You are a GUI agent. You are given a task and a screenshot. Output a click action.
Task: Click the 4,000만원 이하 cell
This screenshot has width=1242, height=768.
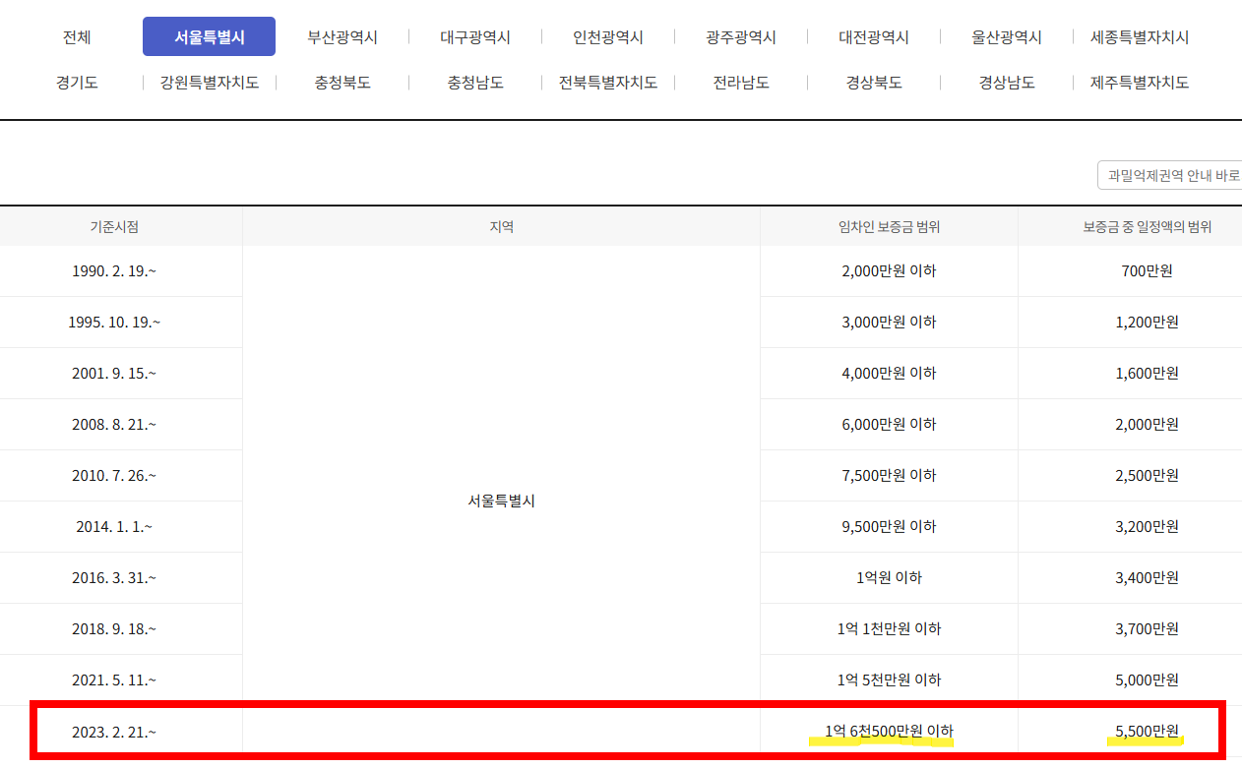pos(889,373)
